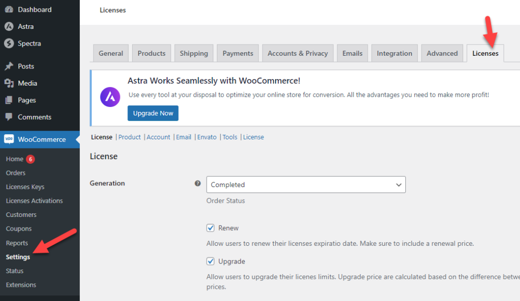Image resolution: width=520 pixels, height=301 pixels.
Task: Open the Dashboard menu label
Action: (x=35, y=10)
